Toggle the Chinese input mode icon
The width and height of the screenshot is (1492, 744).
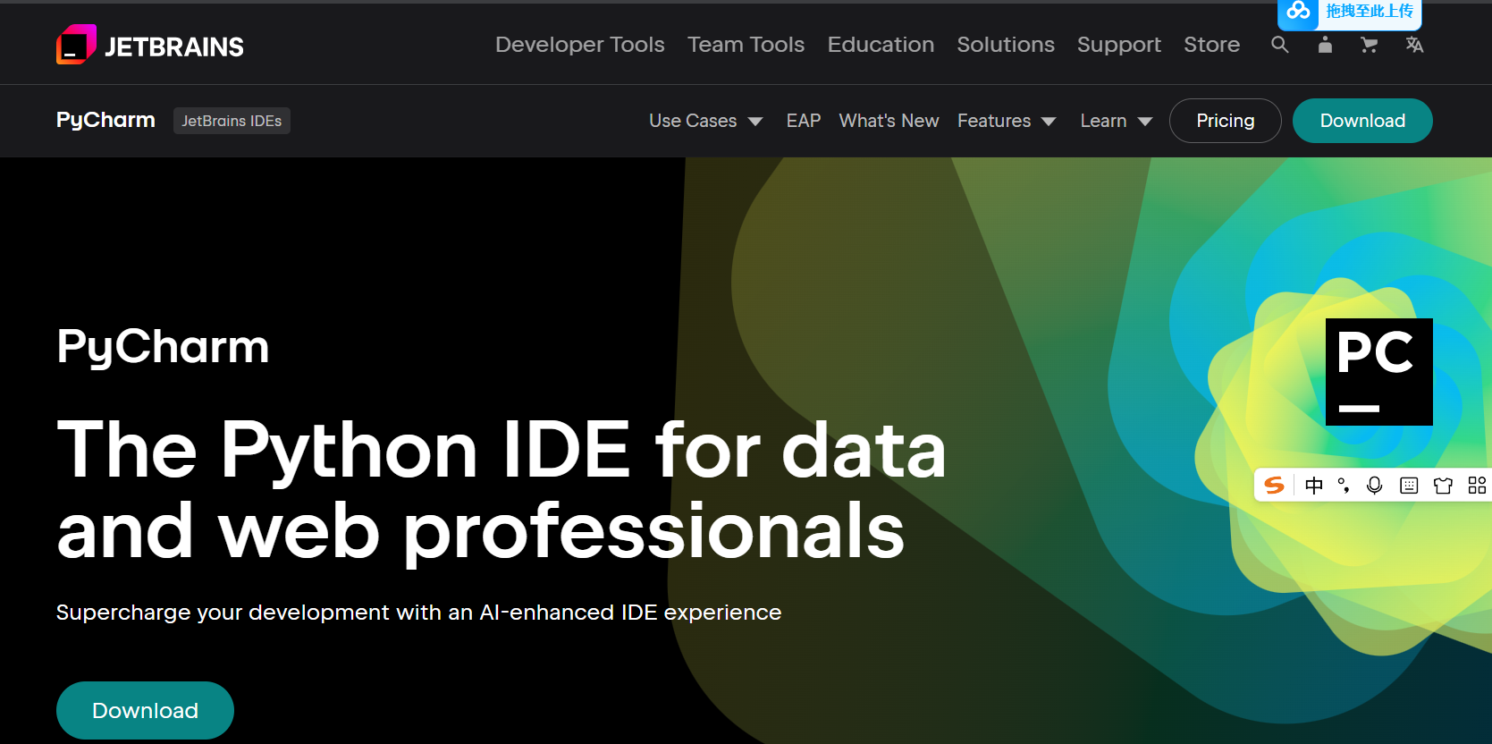pyautogui.click(x=1313, y=486)
